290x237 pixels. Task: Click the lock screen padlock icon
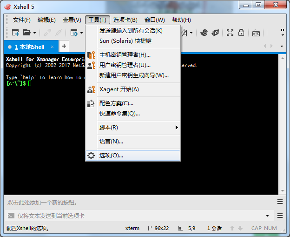click(241, 33)
